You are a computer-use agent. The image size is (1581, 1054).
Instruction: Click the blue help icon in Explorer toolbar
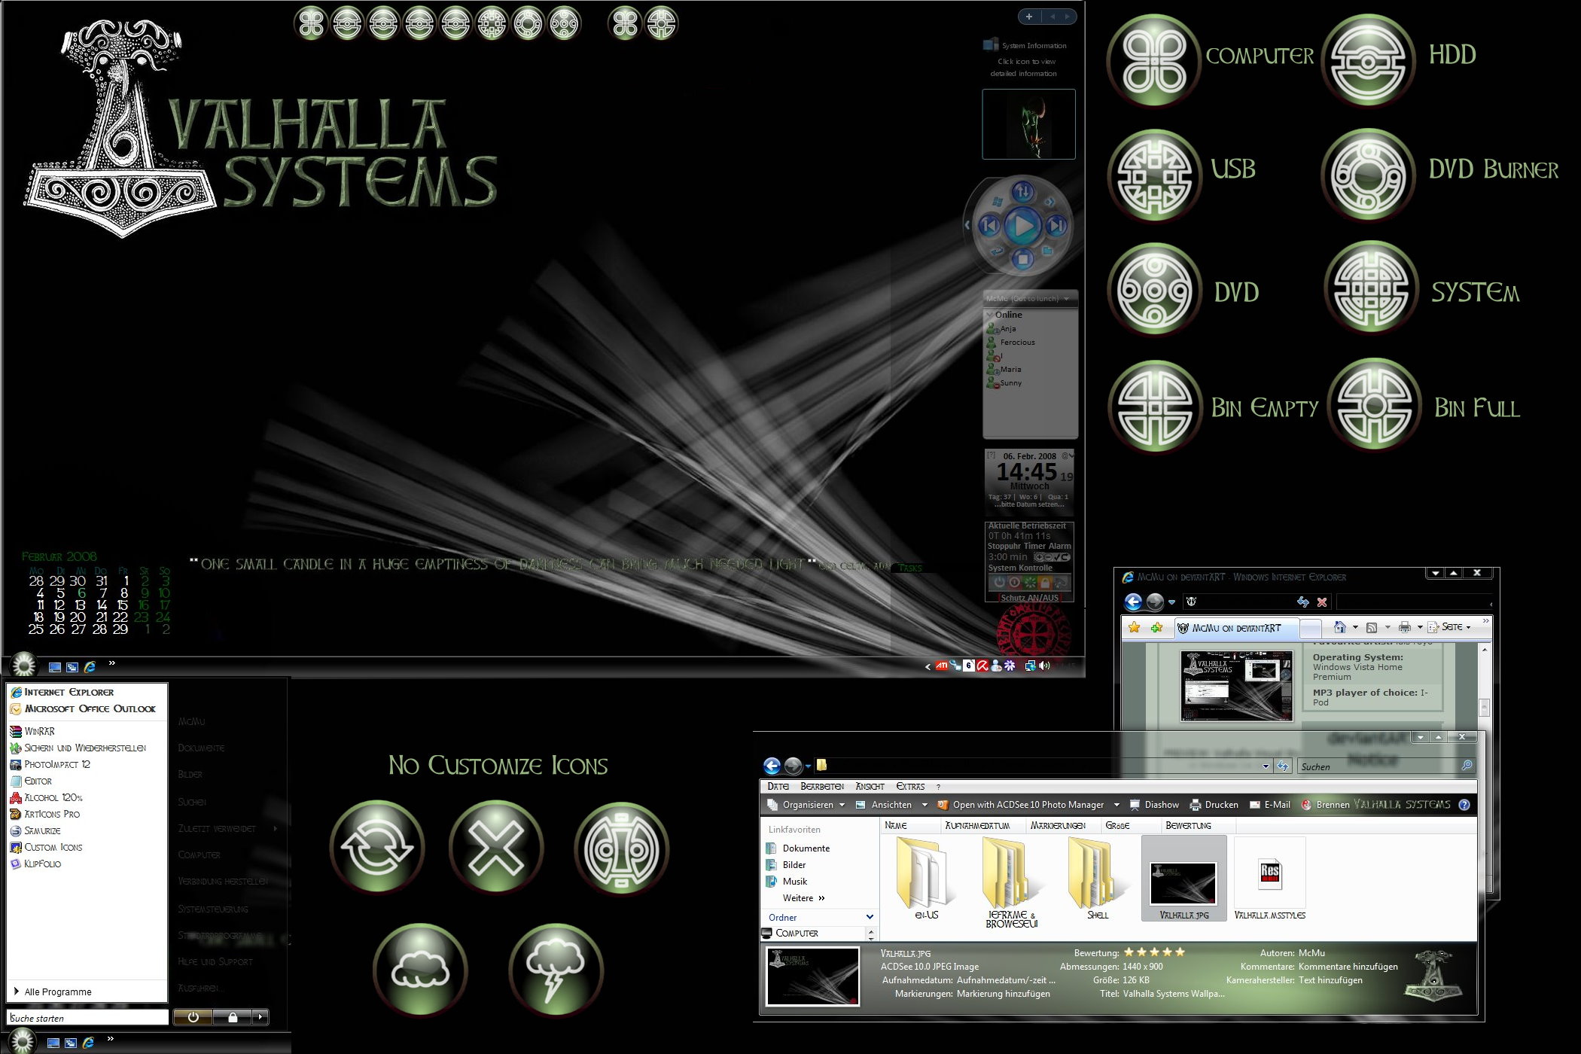(x=1464, y=805)
